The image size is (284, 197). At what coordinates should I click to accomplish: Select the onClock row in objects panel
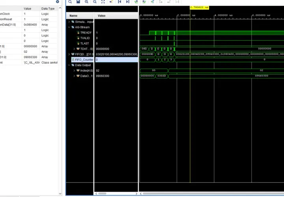[29, 14]
